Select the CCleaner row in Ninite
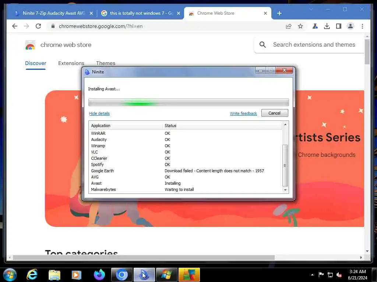377x282 pixels. click(186, 158)
